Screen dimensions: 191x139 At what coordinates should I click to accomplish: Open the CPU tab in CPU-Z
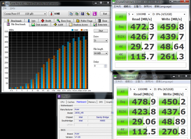tap(62, 102)
